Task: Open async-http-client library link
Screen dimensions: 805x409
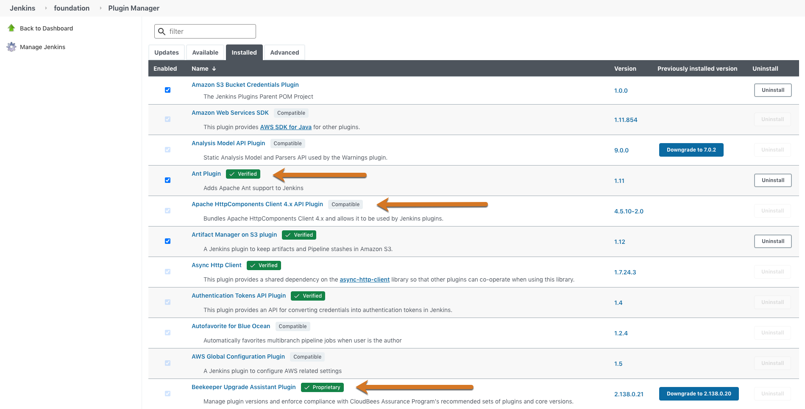Action: pyautogui.click(x=365, y=279)
